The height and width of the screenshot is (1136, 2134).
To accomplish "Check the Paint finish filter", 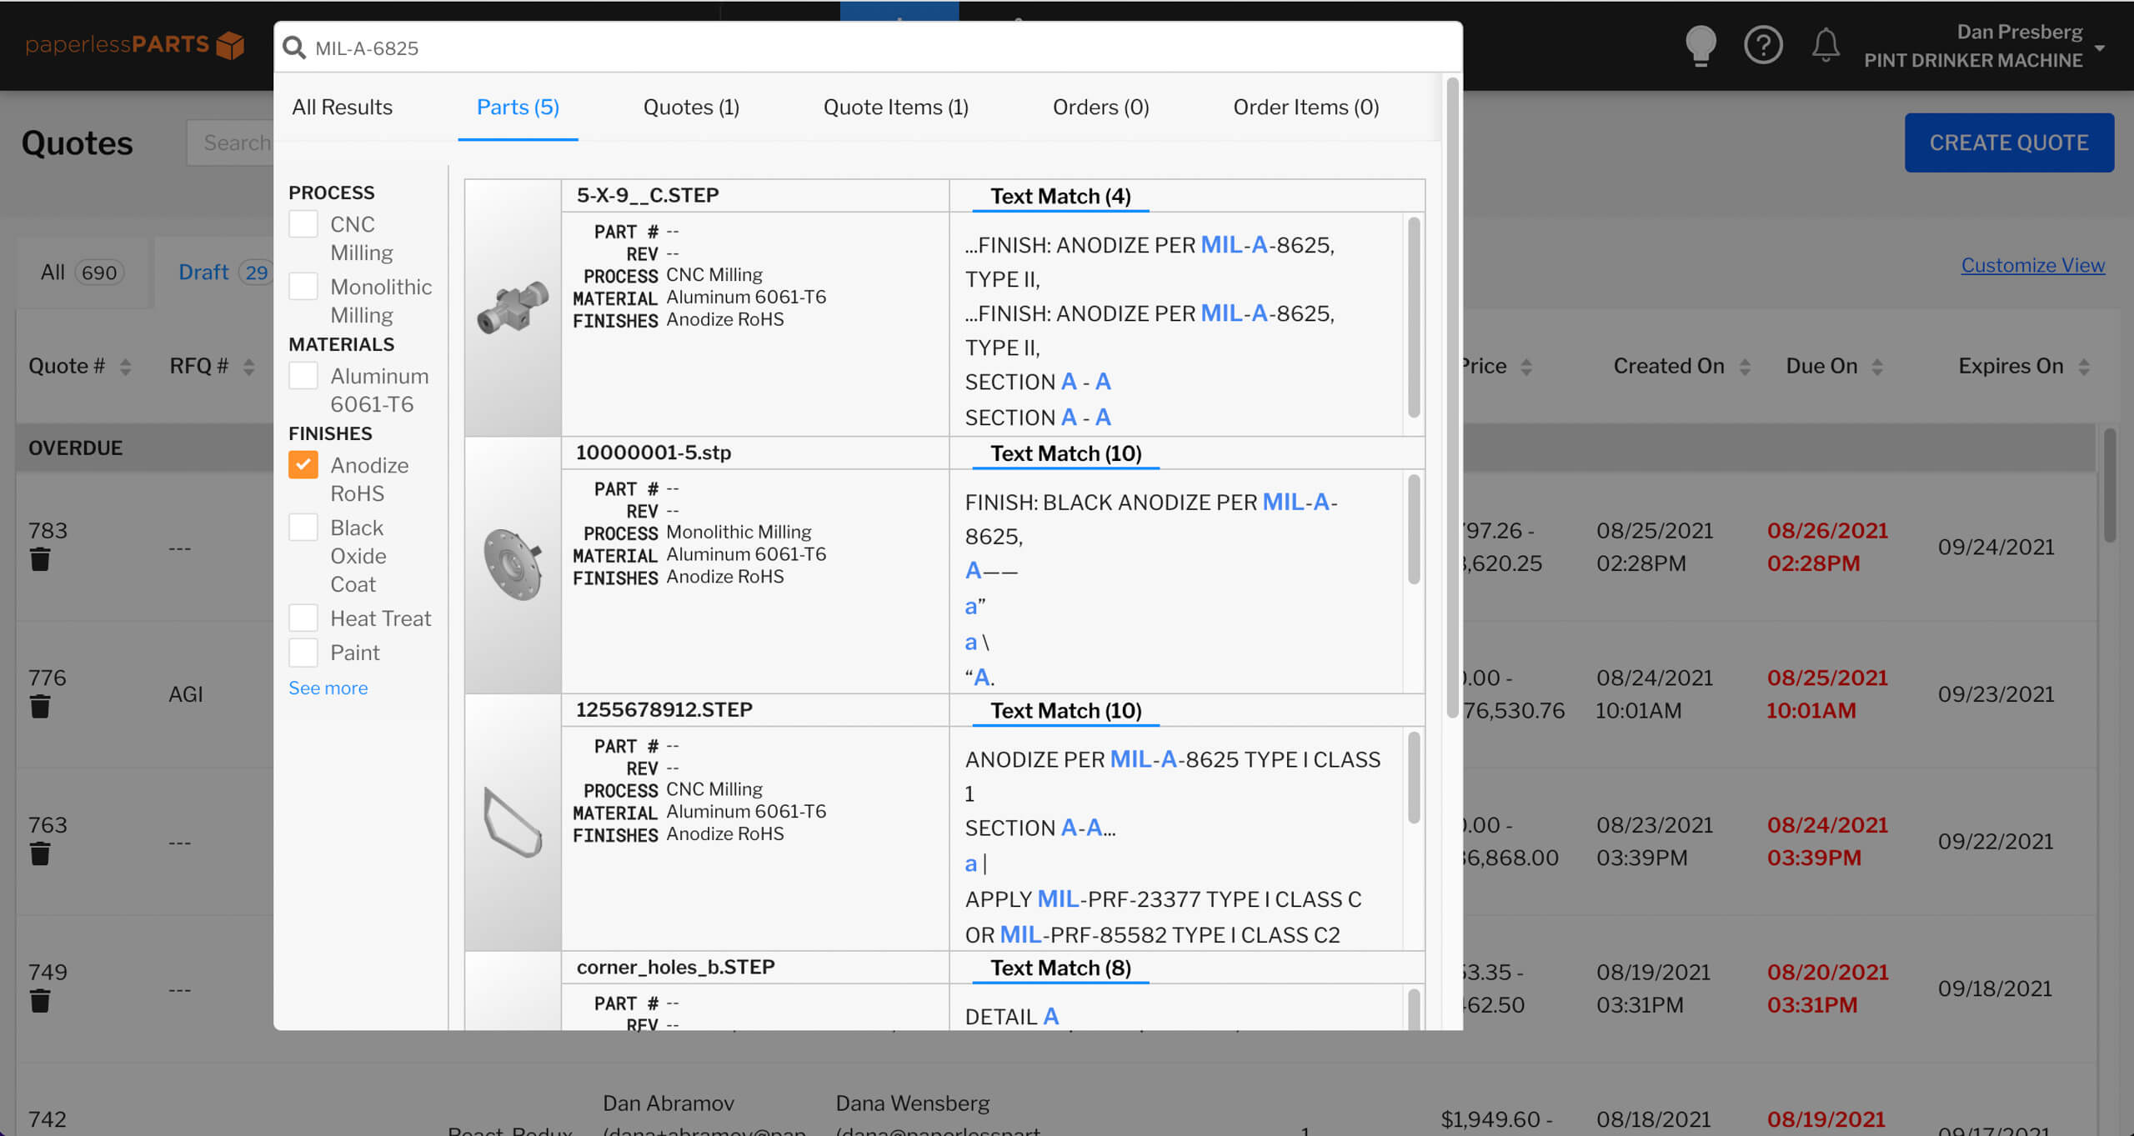I will point(303,653).
